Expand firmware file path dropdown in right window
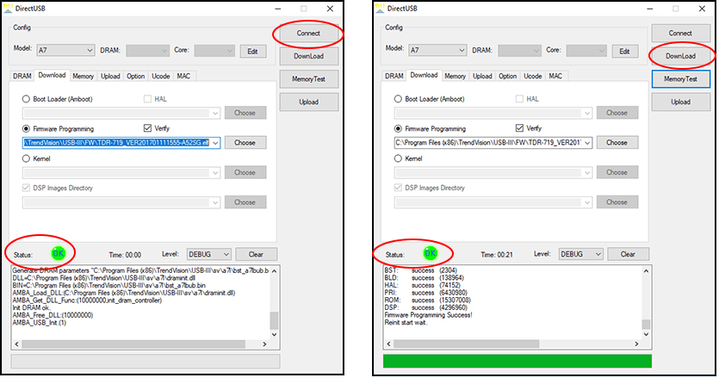Viewport: 719px width, 378px height. (587, 142)
